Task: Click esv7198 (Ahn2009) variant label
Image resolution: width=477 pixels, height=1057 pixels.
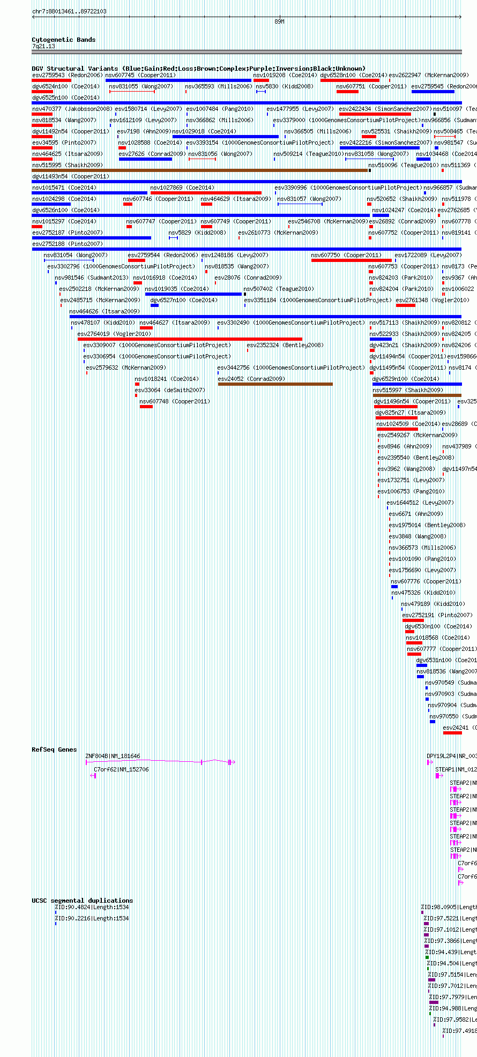Action: coord(144,131)
